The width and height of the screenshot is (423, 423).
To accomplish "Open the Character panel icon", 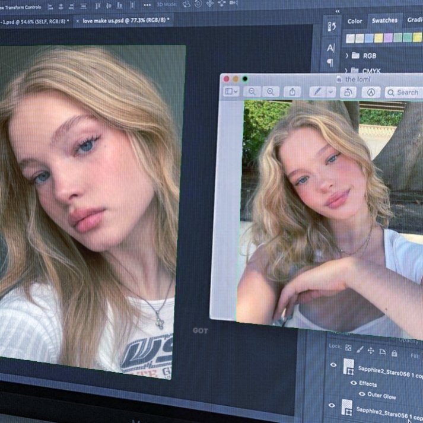I will coord(331,47).
